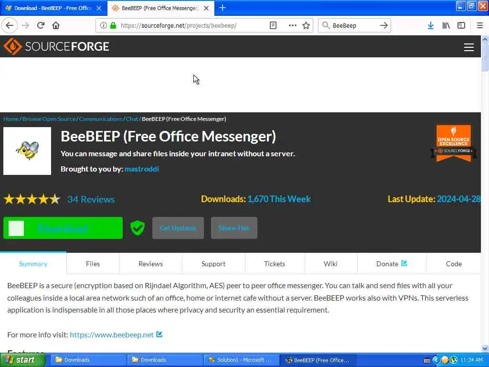Image resolution: width=489 pixels, height=367 pixels.
Task: Click the Communications breadcrumb
Action: (100, 119)
